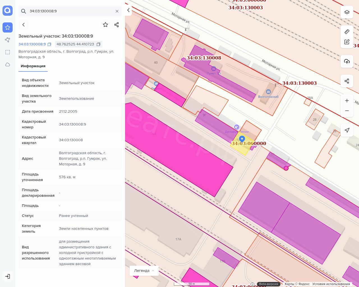Share the map view
359x287 pixels.
(x=347, y=81)
